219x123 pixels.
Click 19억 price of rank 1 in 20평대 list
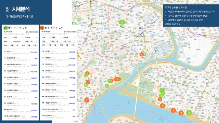[x=34, y=52]
